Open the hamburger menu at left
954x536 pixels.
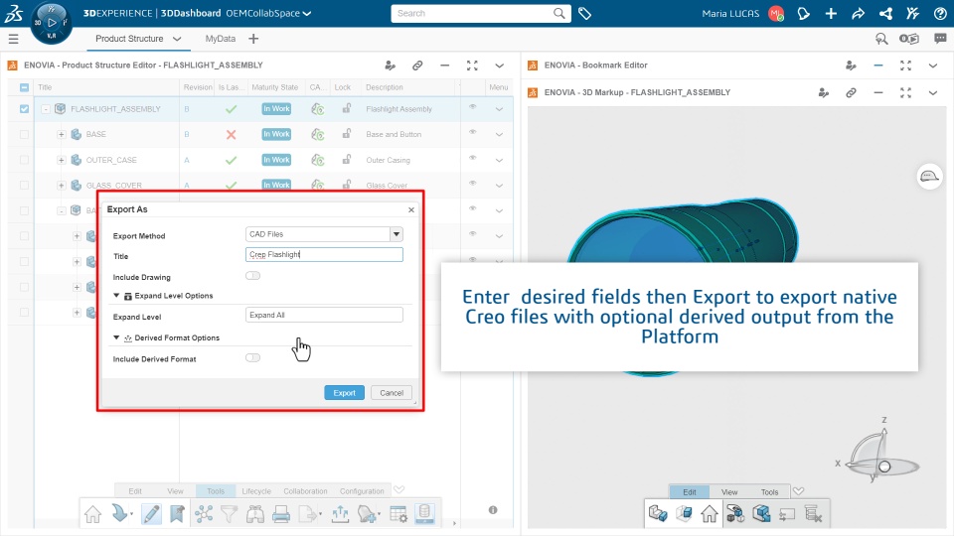[x=13, y=39]
